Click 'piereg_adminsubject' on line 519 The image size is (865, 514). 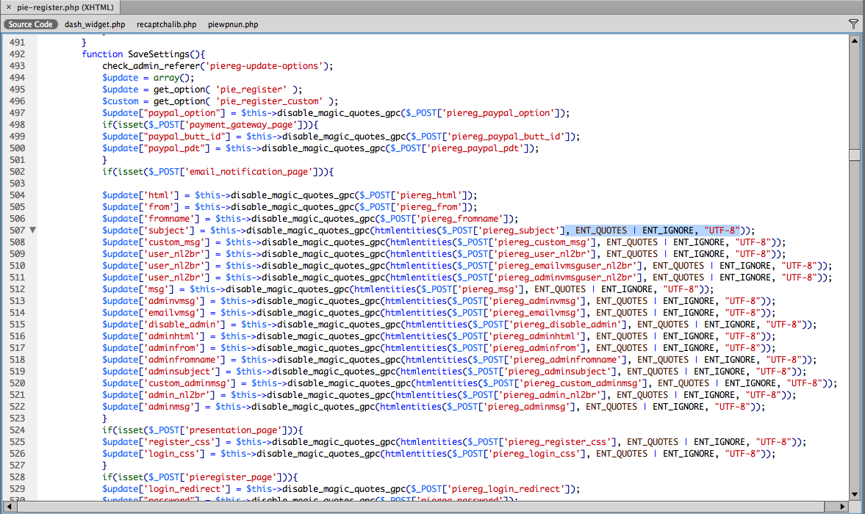pos(558,372)
